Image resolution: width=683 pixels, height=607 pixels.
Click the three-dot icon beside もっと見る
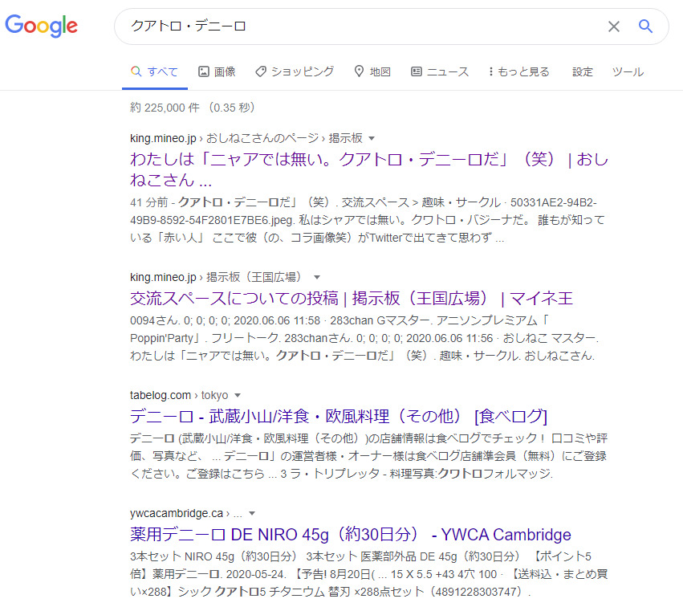click(x=491, y=71)
